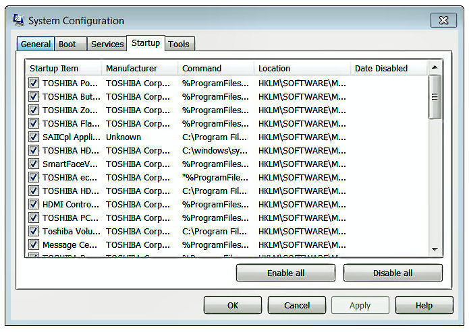Click the scrollbar up arrow

[x=435, y=67]
